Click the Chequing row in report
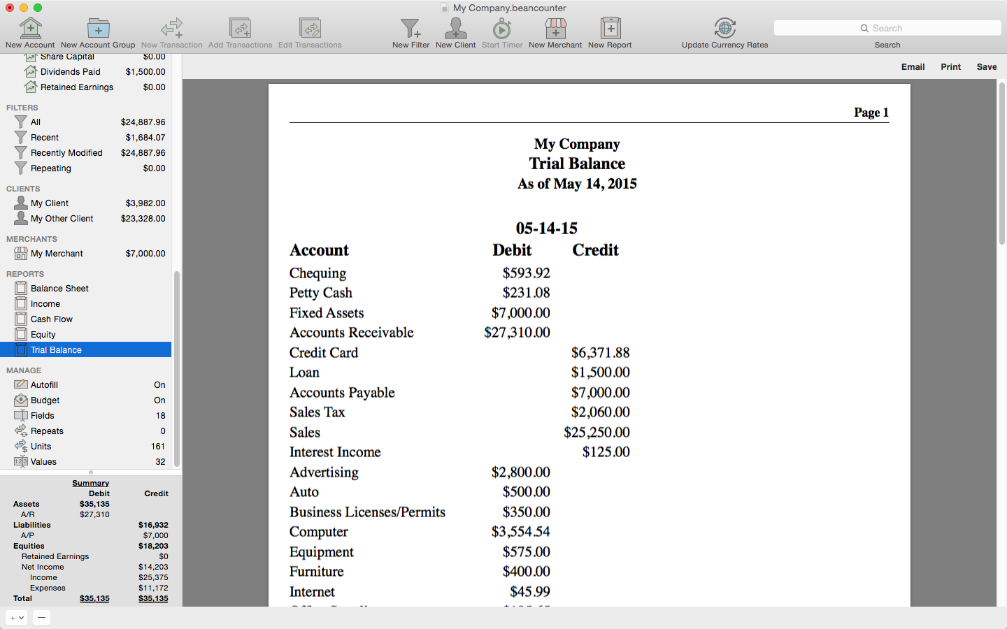Screen dimensions: 1007x629 click(420, 273)
